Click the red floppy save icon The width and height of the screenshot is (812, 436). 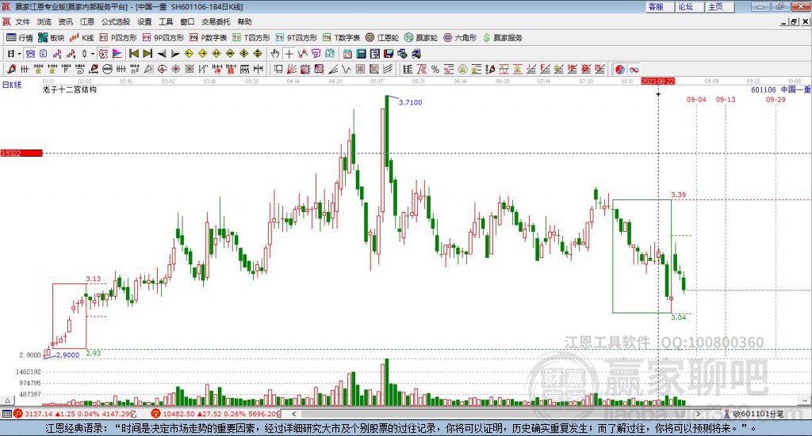(x=389, y=54)
